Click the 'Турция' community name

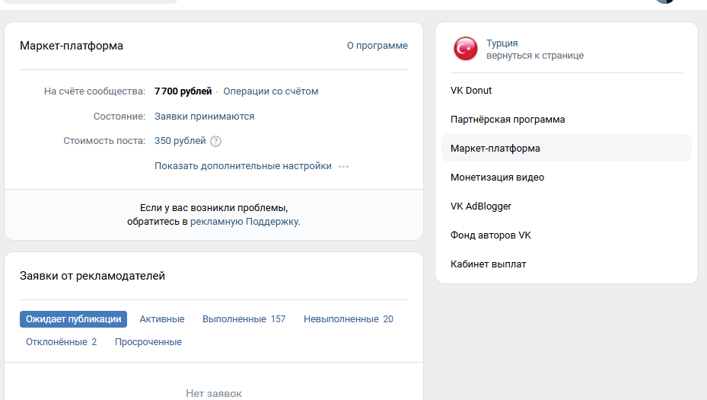click(x=502, y=43)
